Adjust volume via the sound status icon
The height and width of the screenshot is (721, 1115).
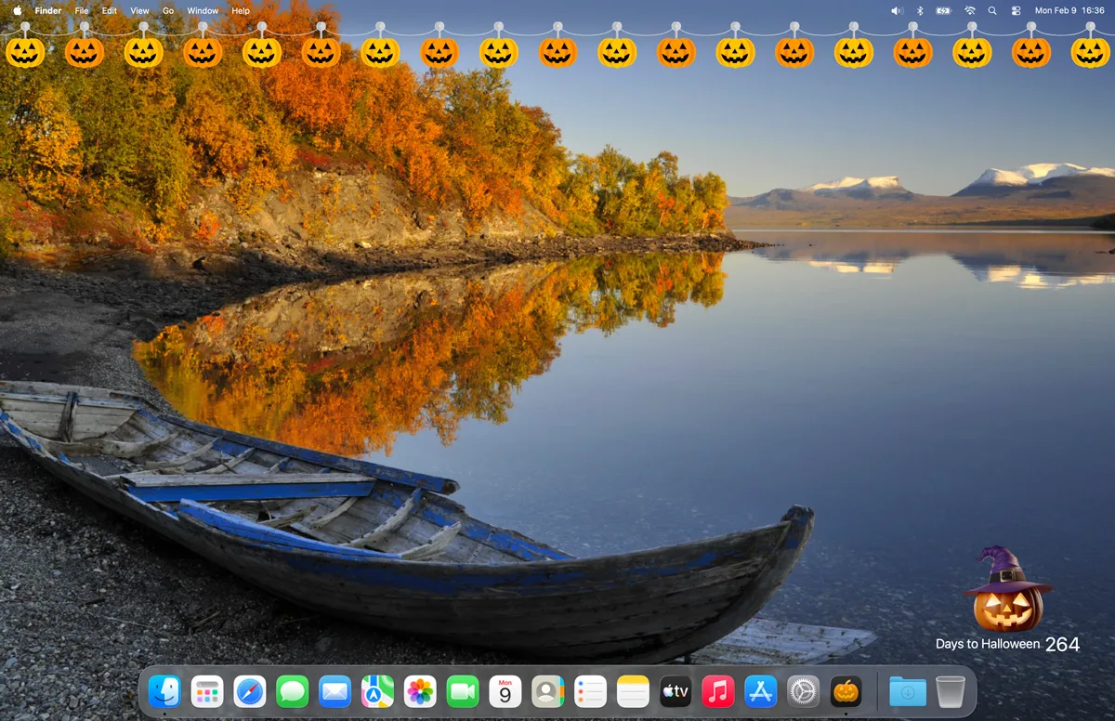coord(895,10)
